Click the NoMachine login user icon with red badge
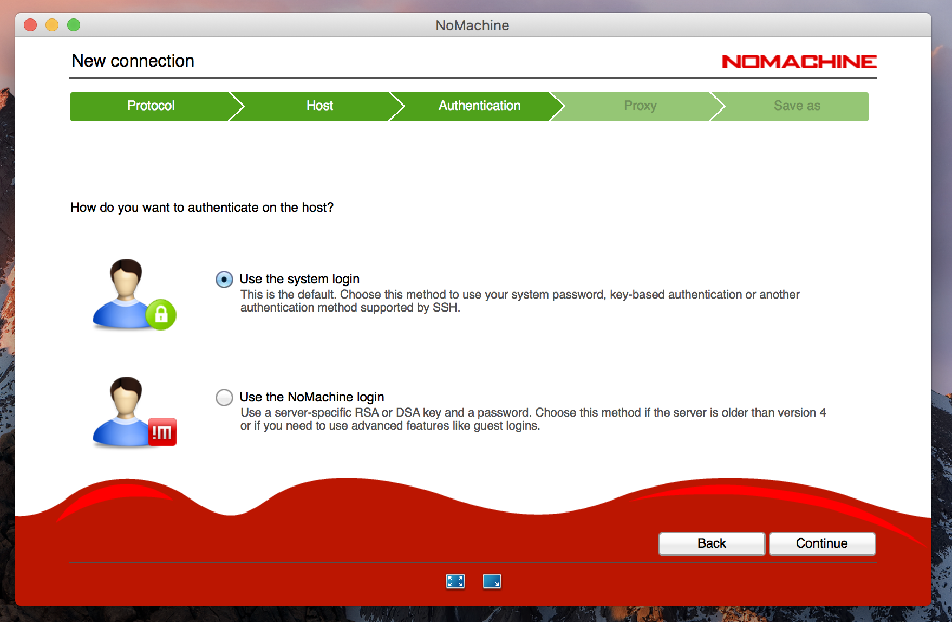 [134, 412]
